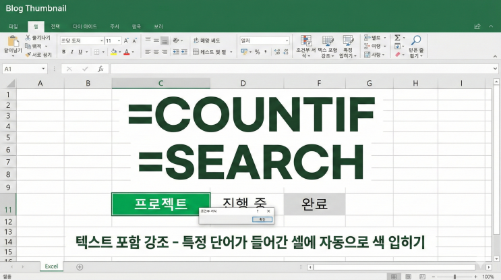Screen dimensions: 501x280
Task: Click the Font Color red A icon
Action: [127, 52]
